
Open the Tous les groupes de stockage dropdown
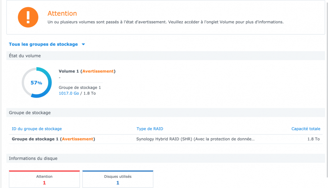click(x=43, y=44)
